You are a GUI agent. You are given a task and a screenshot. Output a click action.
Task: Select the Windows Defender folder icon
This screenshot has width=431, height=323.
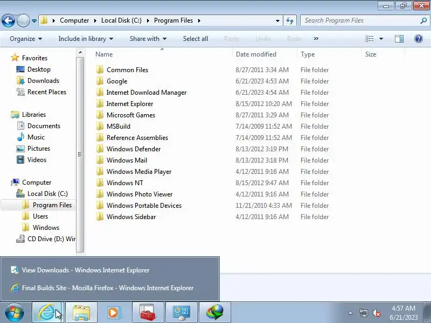click(100, 149)
